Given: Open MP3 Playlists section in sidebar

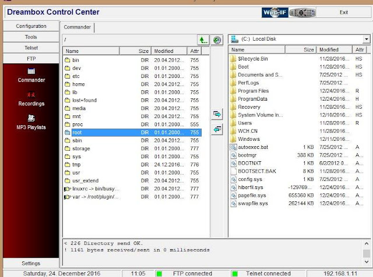Looking at the screenshot, I should tap(31, 123).
